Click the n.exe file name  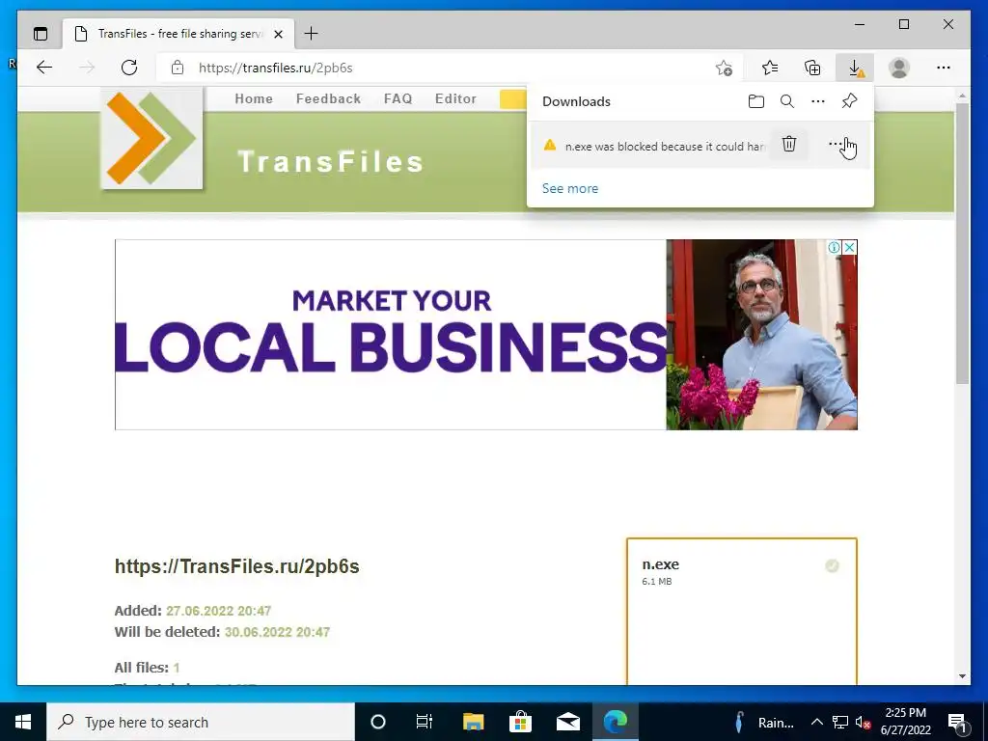pyautogui.click(x=660, y=564)
